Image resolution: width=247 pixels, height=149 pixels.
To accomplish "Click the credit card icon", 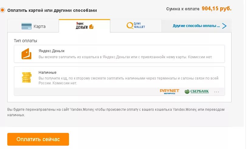I will [26, 26].
